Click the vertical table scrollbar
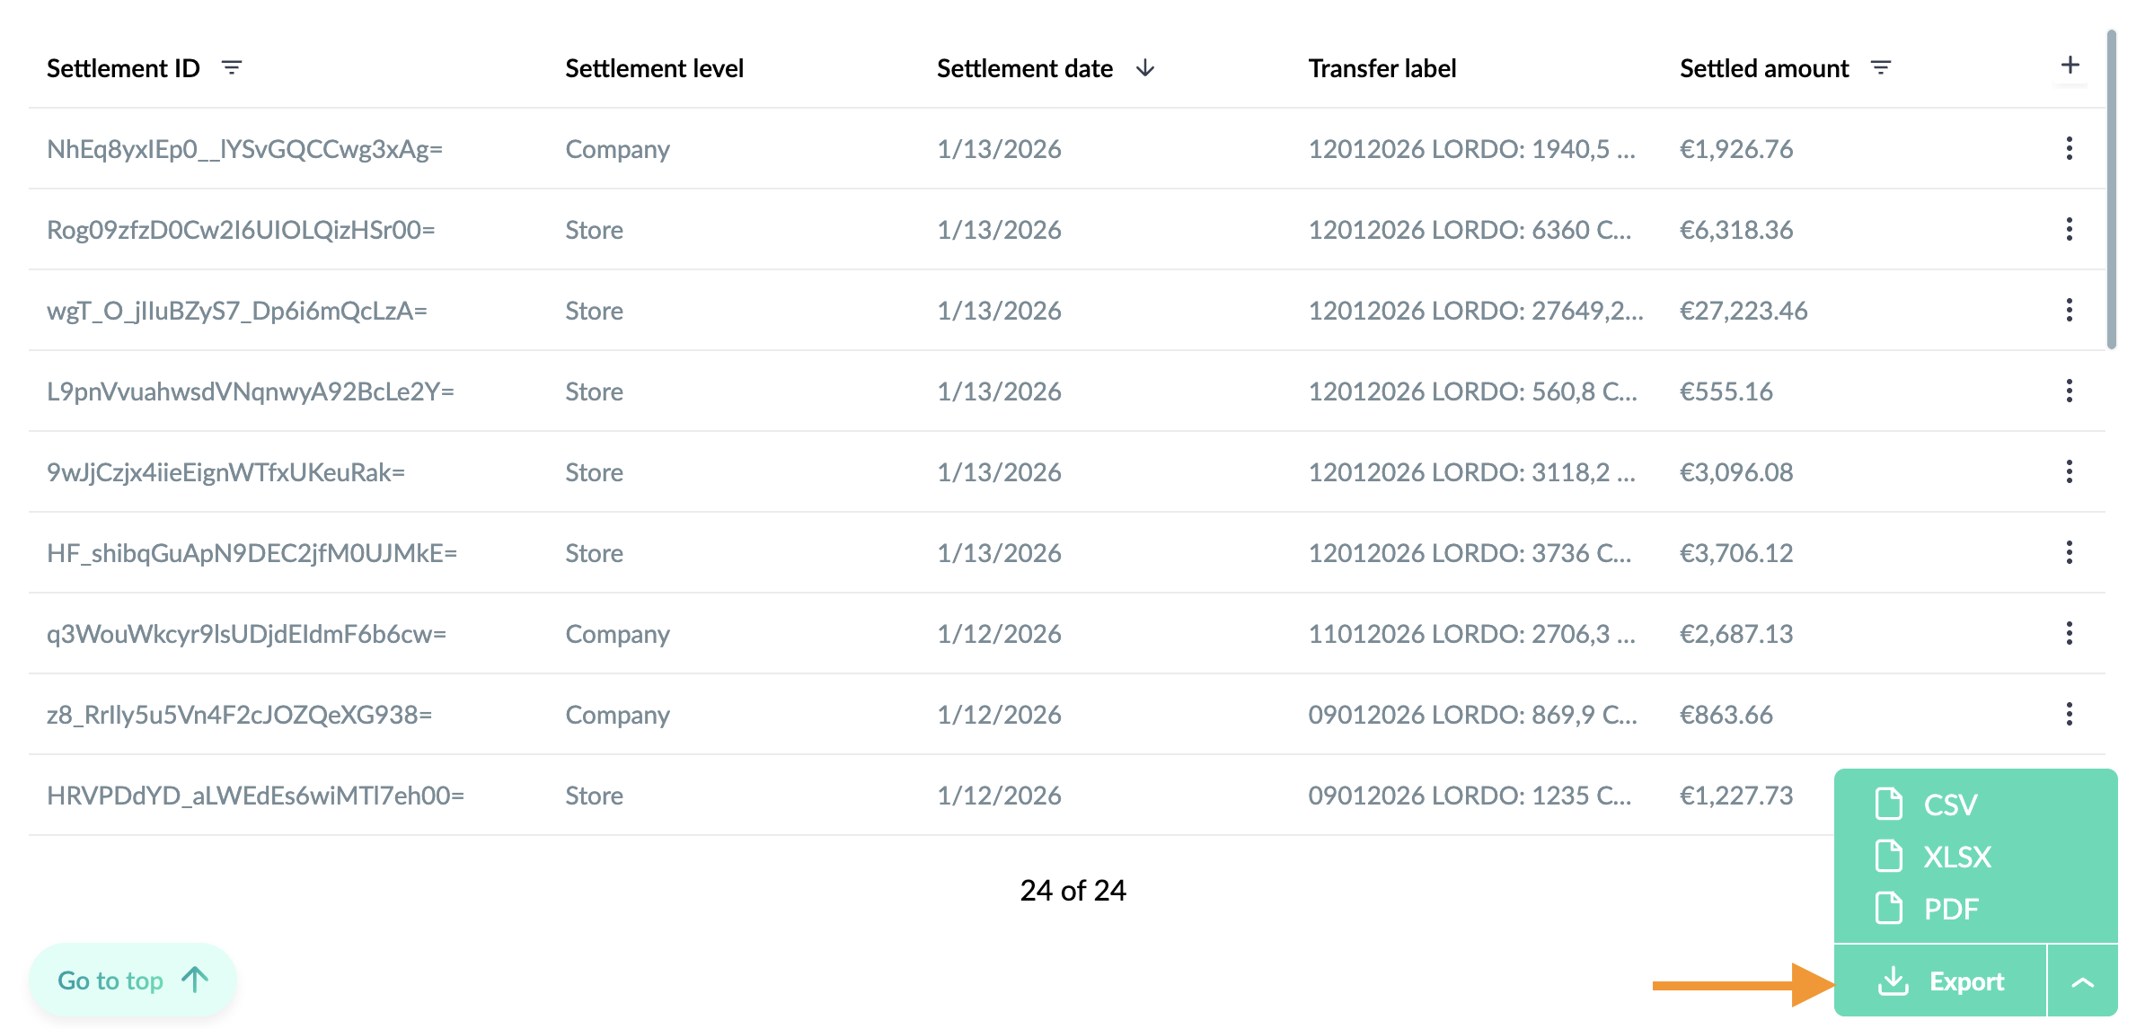 coord(2111,189)
